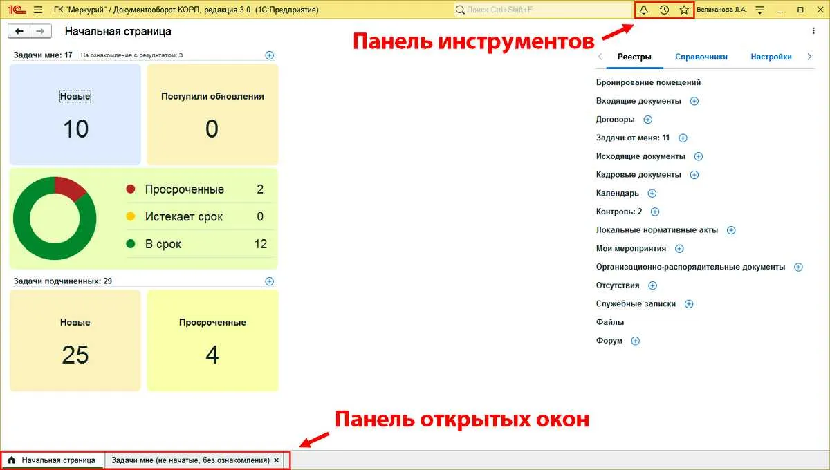Open the three-dot page options menu
This screenshot has height=470, width=830.
813,31
